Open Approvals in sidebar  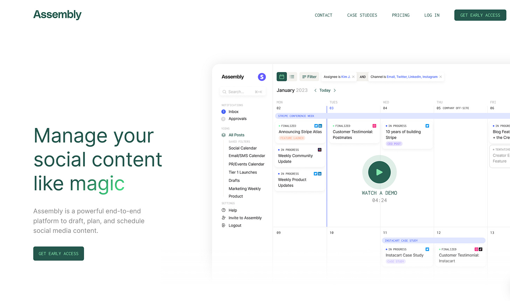[x=237, y=119]
